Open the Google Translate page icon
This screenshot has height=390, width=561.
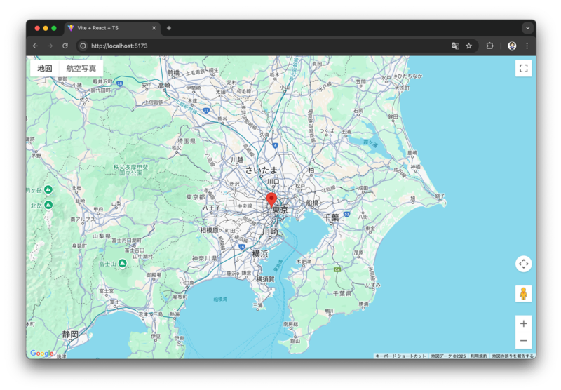pyautogui.click(x=455, y=46)
